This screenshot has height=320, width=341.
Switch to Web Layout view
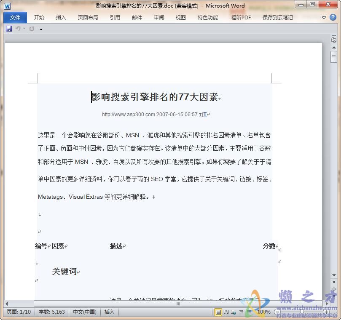pos(233,312)
